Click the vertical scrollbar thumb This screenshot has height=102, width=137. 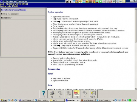tap(136, 26)
